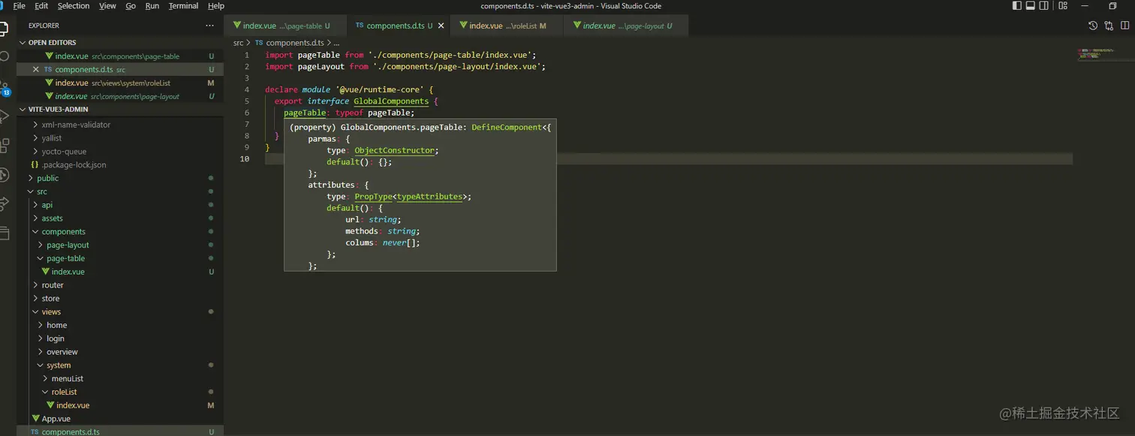Close components.d.ts in Open Editors list
Screen dimensions: 1135x436
[35, 70]
